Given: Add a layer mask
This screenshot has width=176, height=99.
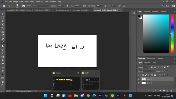Looking at the screenshot, I should [156, 91].
